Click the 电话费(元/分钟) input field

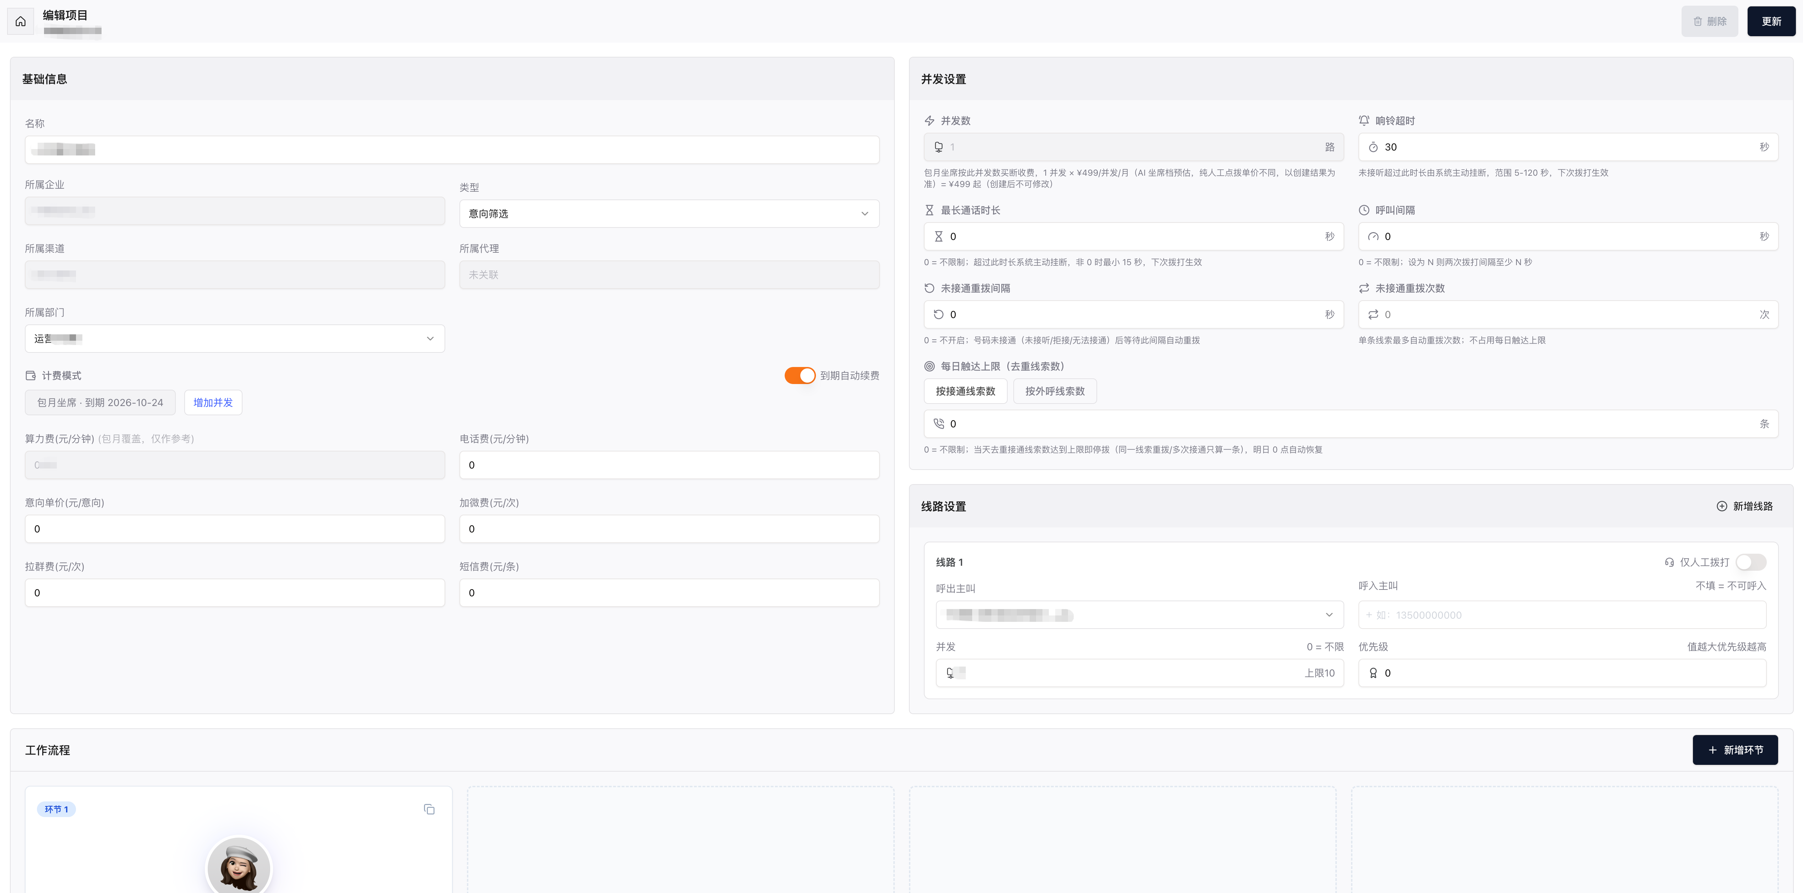pyautogui.click(x=669, y=465)
